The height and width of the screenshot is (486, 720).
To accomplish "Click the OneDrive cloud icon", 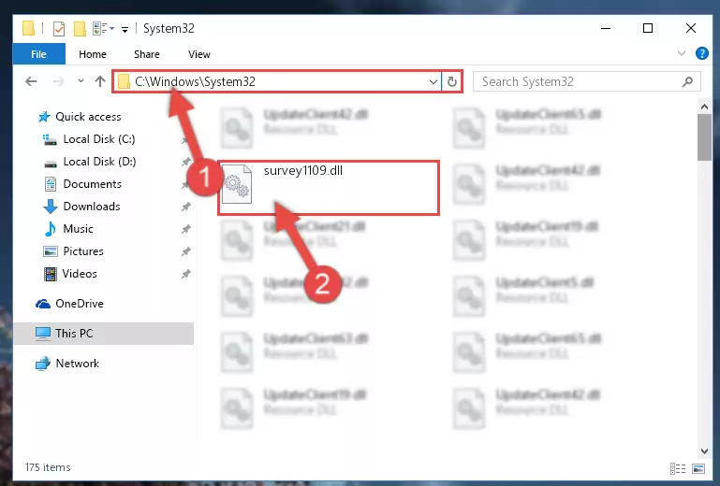I will pos(43,304).
